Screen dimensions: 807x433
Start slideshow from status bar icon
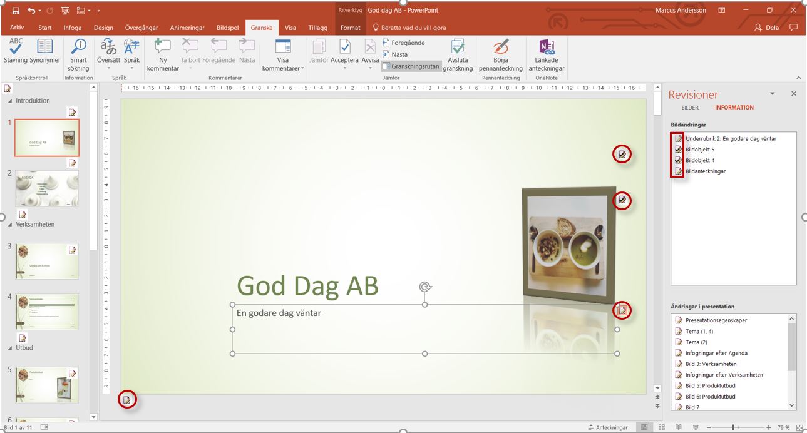pyautogui.click(x=694, y=427)
